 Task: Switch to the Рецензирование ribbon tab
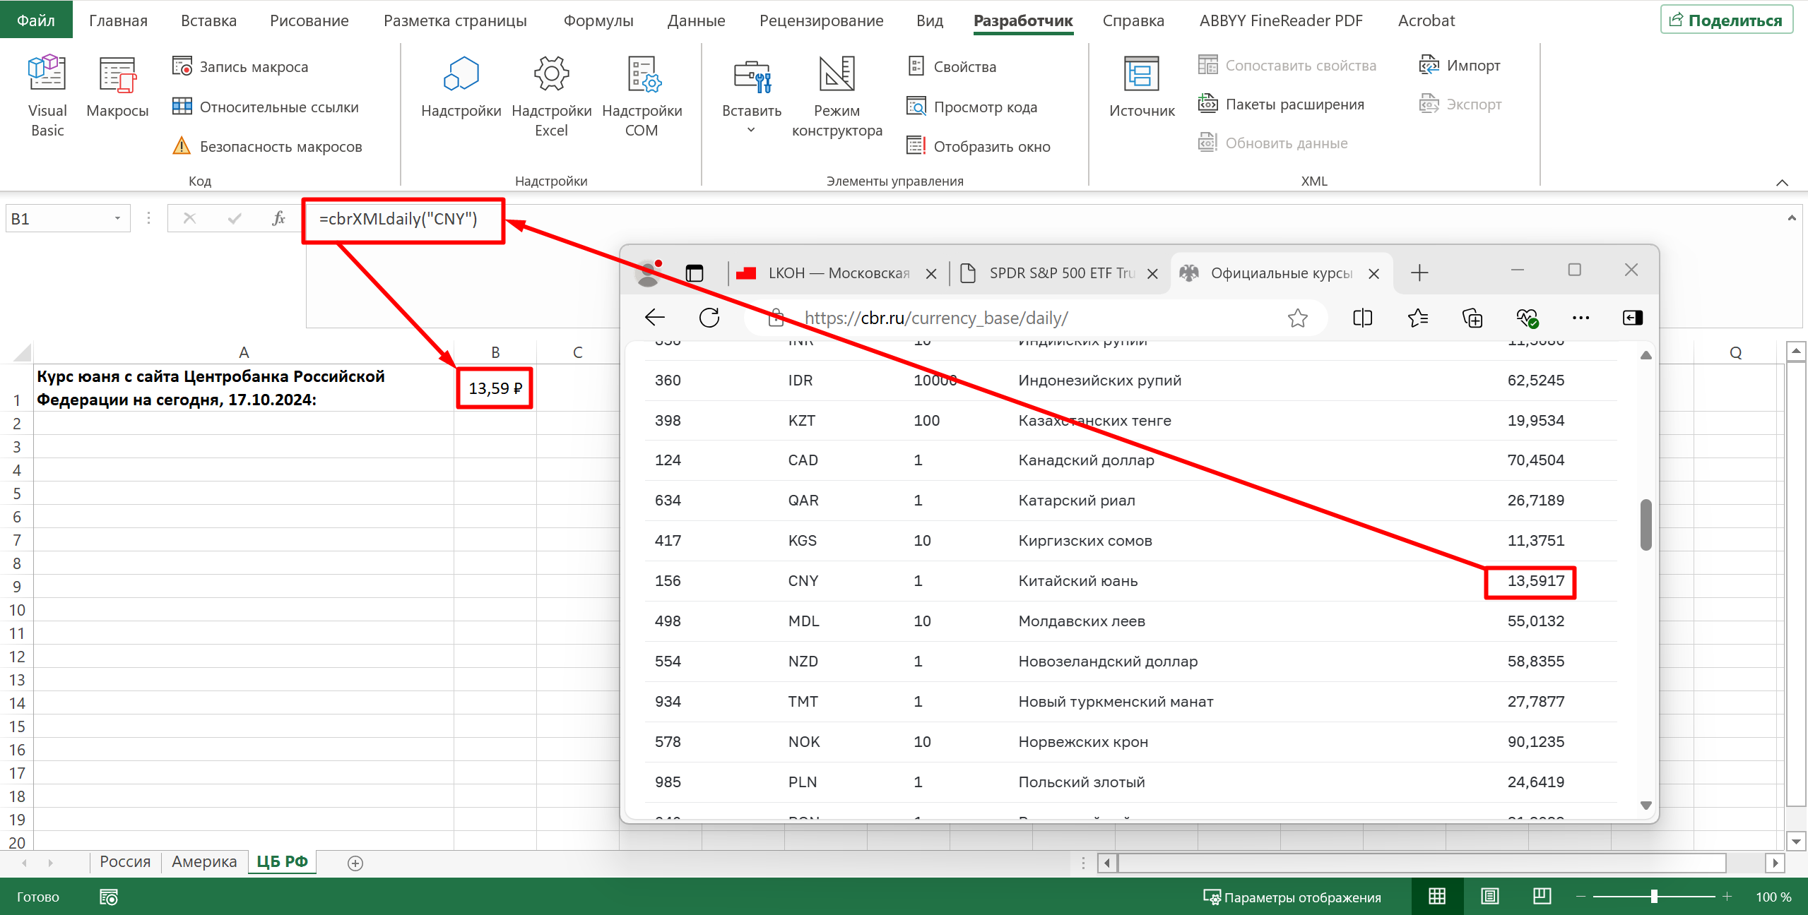[821, 20]
